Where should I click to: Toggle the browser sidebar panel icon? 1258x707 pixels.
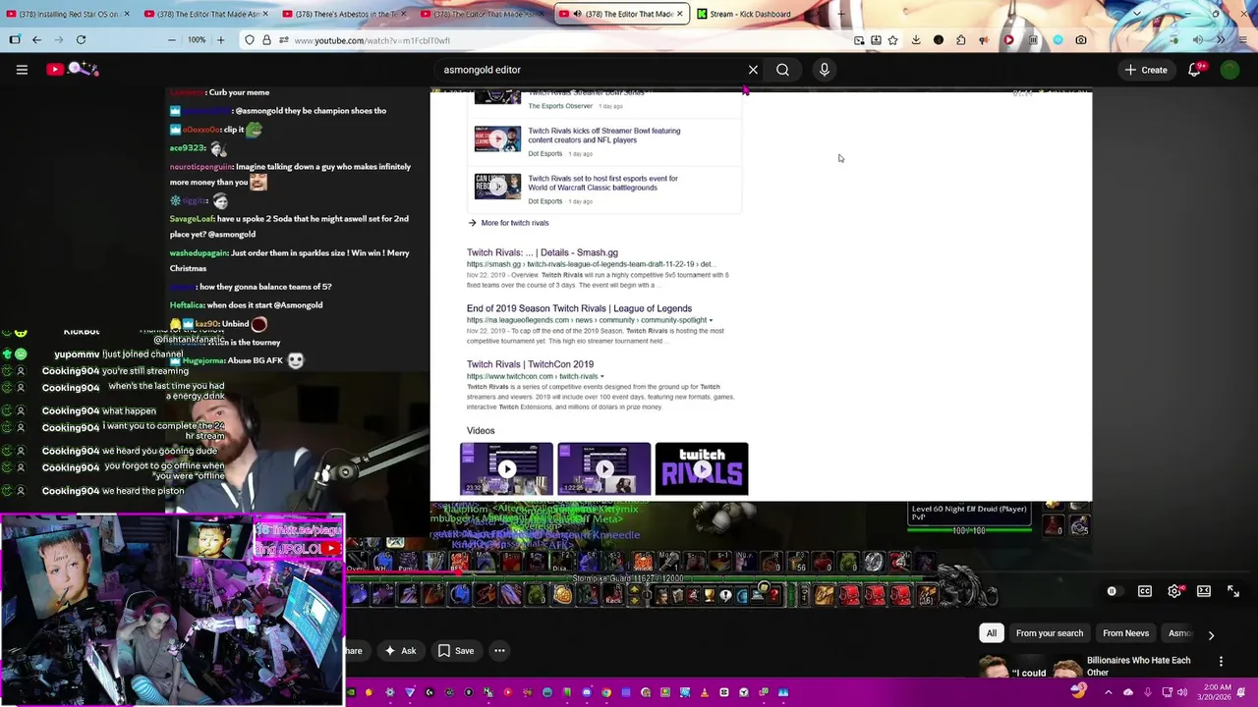(x=15, y=40)
